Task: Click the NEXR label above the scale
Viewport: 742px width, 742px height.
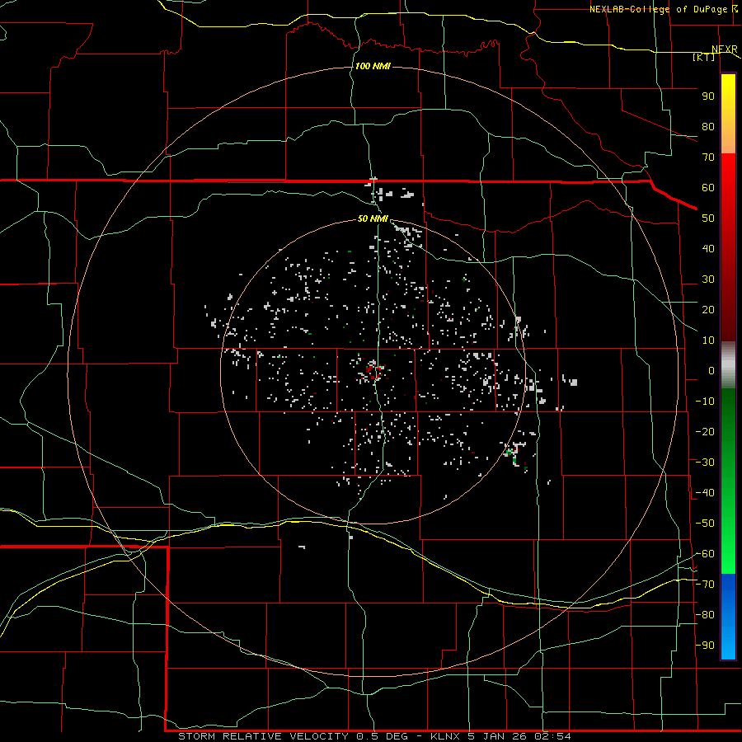Action: tap(725, 49)
